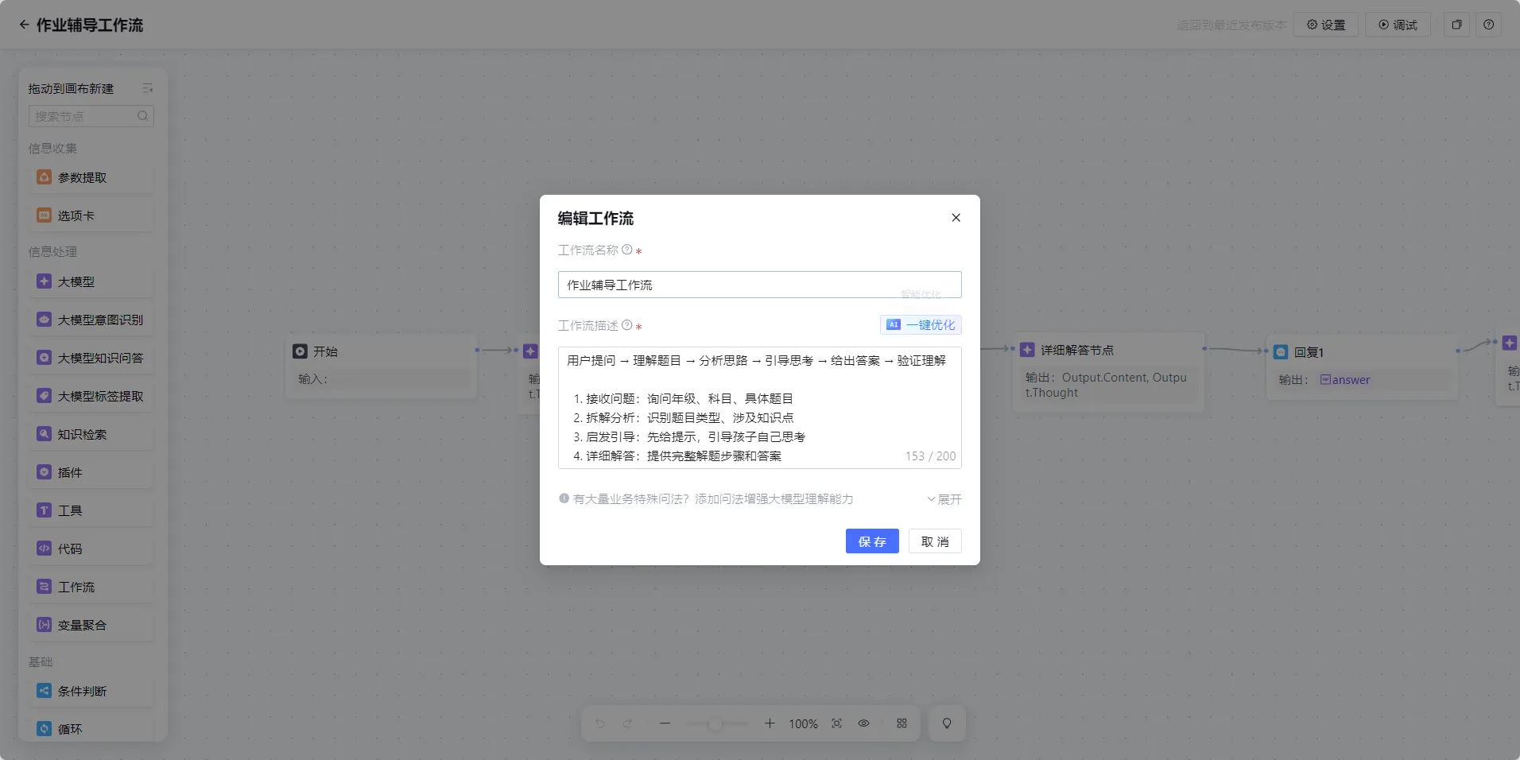Click the help icon next to 工作流名称
This screenshot has width=1520, height=760.
(x=626, y=250)
